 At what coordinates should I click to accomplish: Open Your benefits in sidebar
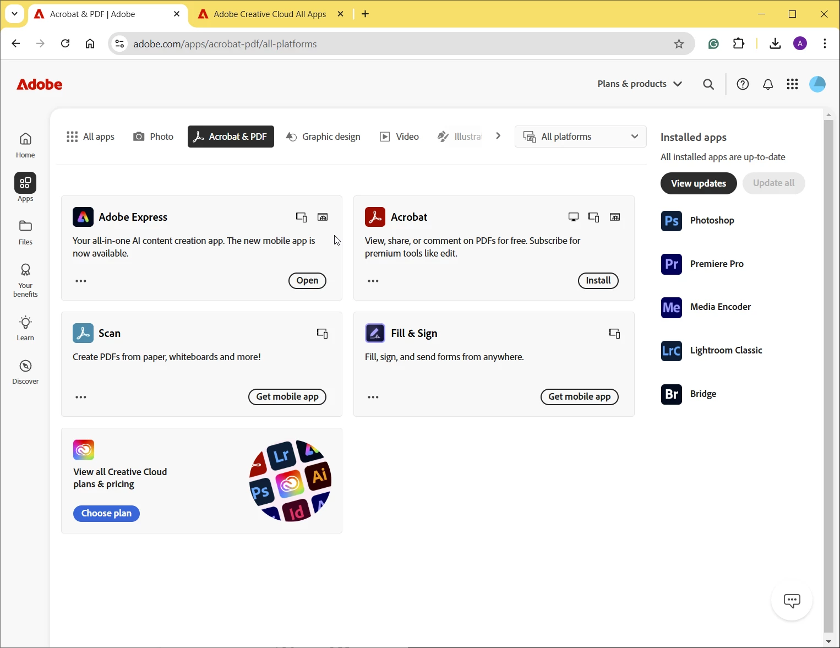25,280
